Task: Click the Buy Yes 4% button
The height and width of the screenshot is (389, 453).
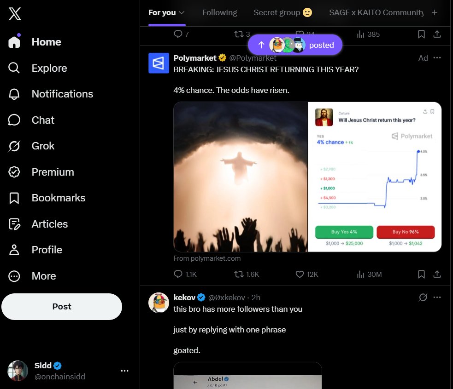Action: [344, 232]
